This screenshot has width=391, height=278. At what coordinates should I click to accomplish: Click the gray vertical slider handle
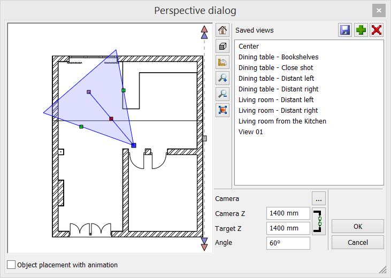pos(204,138)
